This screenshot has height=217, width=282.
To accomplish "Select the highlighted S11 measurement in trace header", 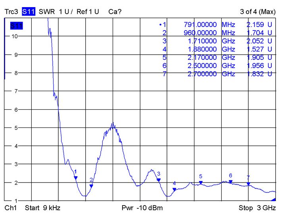I will pyautogui.click(x=29, y=11).
